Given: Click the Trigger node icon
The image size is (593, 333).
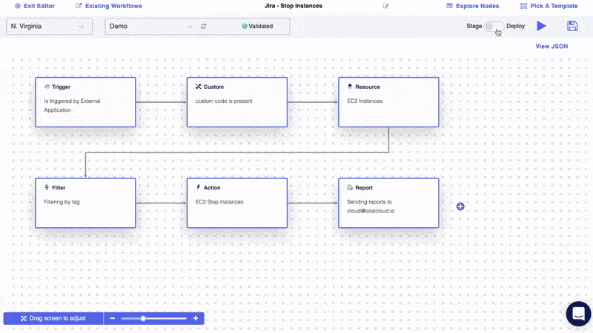Looking at the screenshot, I should click(x=47, y=87).
